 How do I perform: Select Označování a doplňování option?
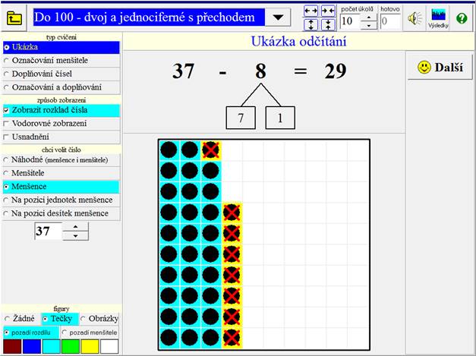pos(61,87)
